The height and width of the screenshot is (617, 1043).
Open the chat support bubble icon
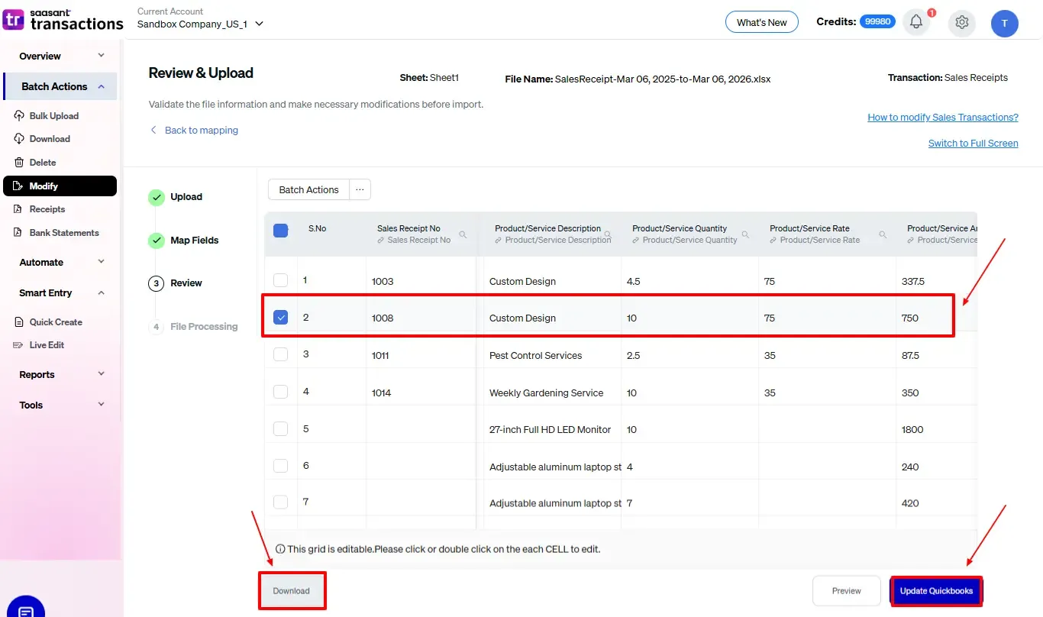click(25, 609)
